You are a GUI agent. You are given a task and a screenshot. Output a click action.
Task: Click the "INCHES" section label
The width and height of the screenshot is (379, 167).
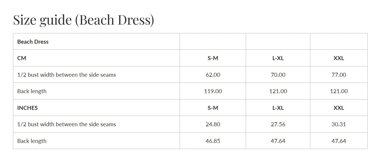pyautogui.click(x=27, y=108)
